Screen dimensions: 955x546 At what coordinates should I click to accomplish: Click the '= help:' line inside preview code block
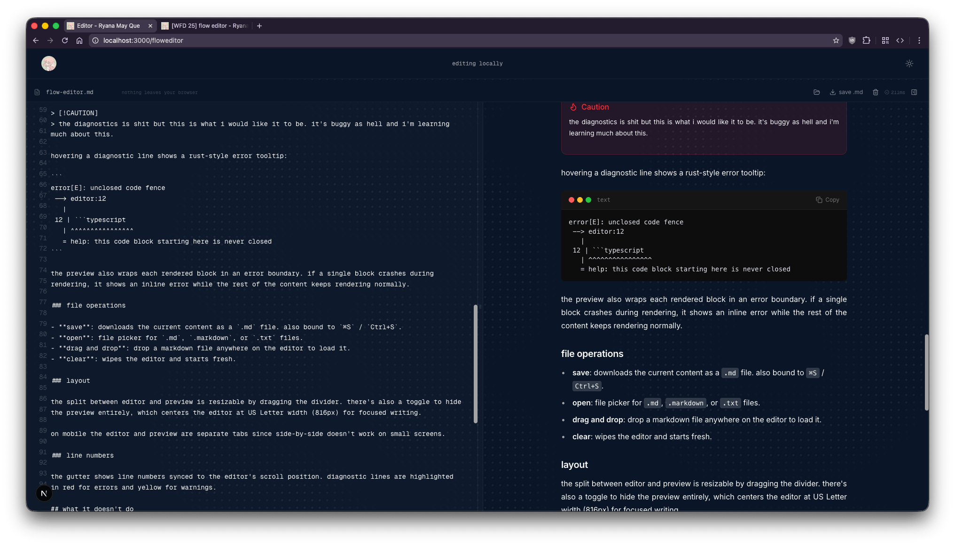pos(685,269)
